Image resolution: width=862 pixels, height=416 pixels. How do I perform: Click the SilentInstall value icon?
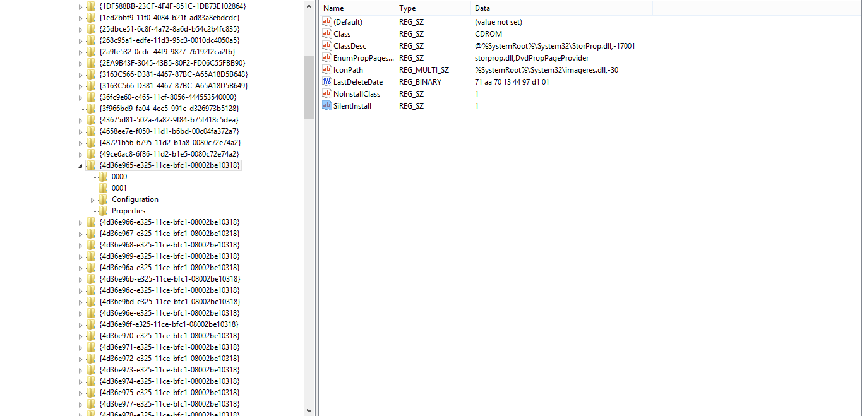[x=327, y=105]
